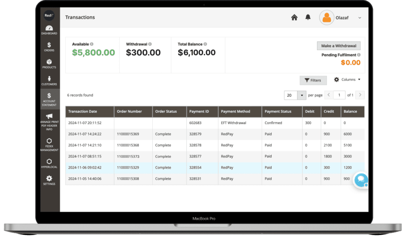This screenshot has width=402, height=237.
Task: Open Settings gear in sidebar
Action: [49, 179]
